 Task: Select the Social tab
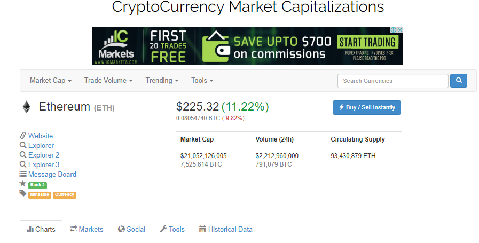(x=132, y=229)
